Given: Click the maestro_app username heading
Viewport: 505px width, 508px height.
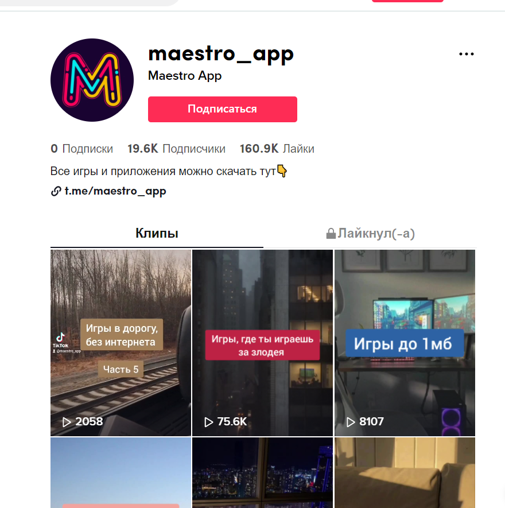Looking at the screenshot, I should (221, 54).
